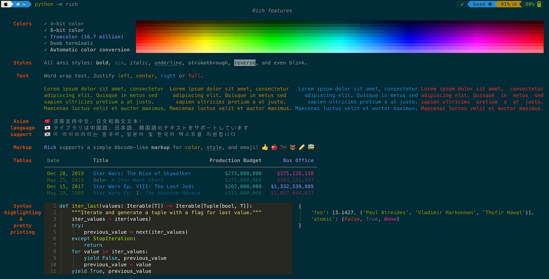Click the '$1,332,539,889' box office value

(292, 187)
